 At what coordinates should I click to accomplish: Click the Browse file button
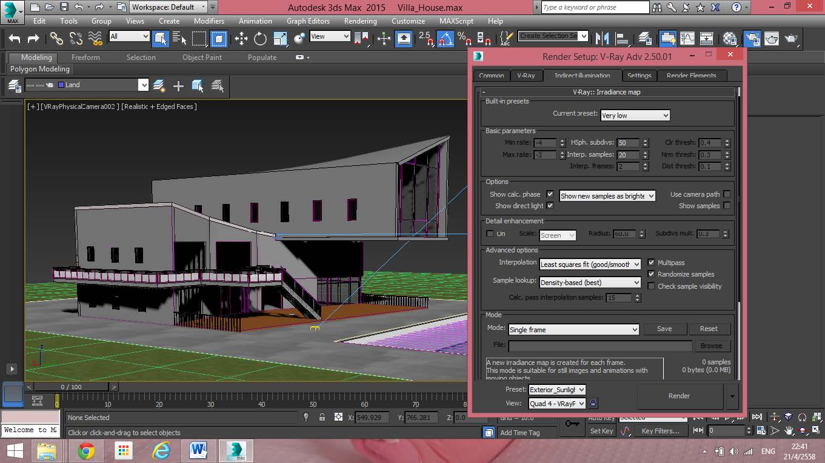711,346
